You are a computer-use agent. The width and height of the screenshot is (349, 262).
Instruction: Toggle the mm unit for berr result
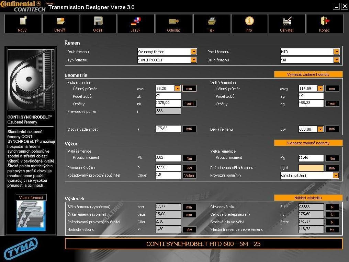click(189, 207)
